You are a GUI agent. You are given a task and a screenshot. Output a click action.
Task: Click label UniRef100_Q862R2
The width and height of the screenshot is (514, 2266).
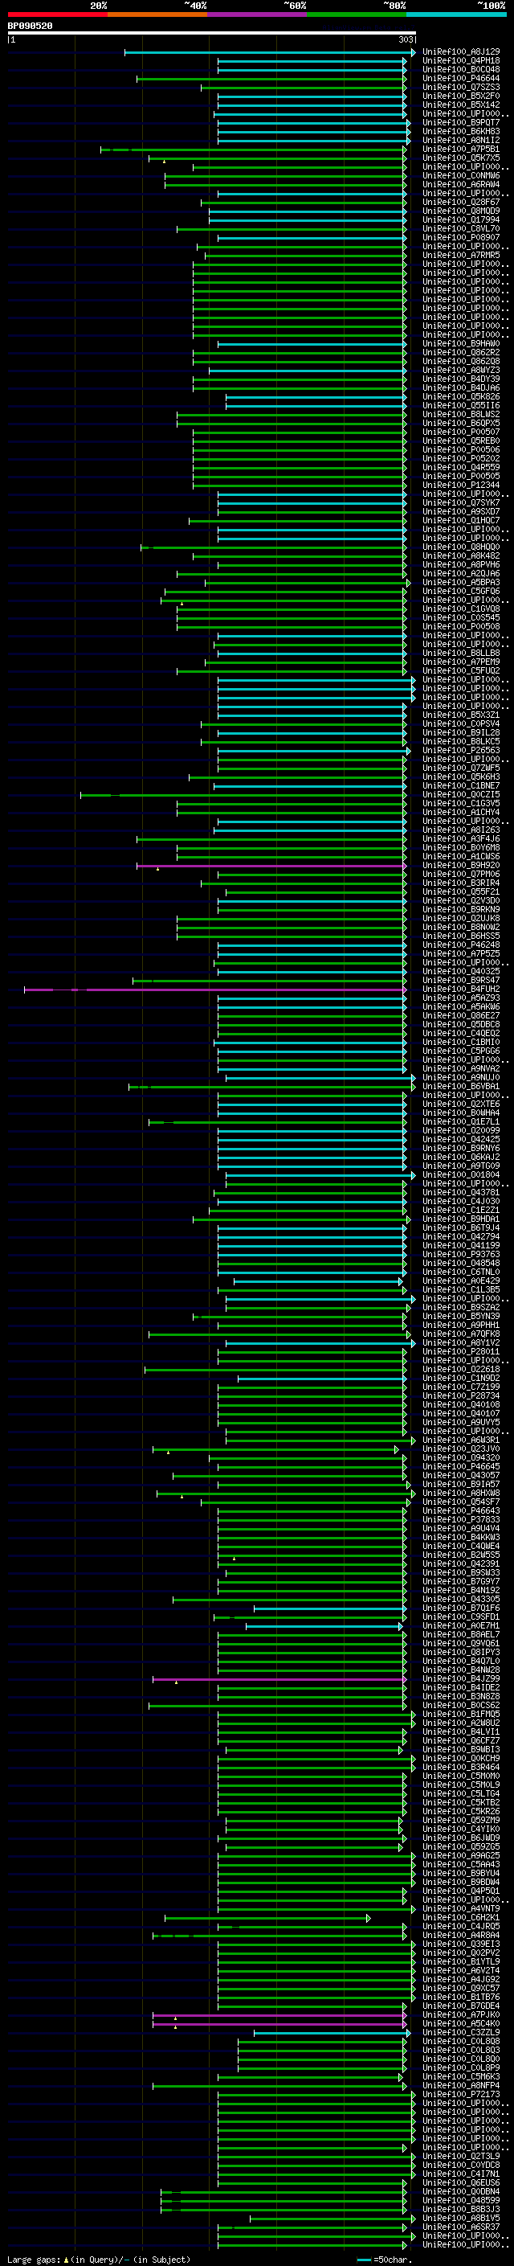pos(461,353)
